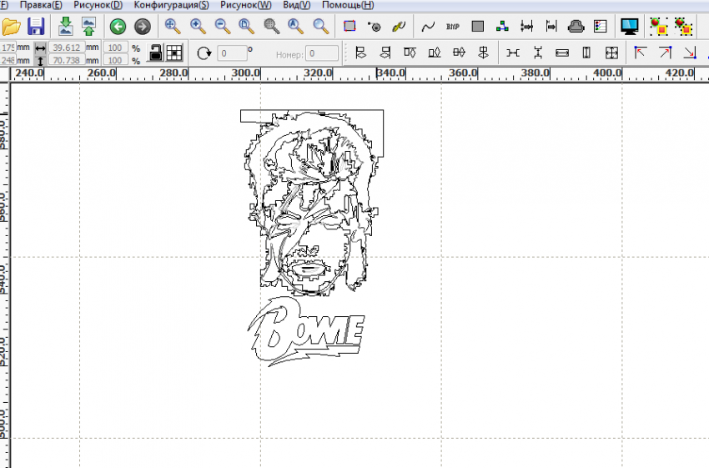Screen dimensions: 709x468
Task: Open the Вид(V) menu
Action: pos(297,6)
